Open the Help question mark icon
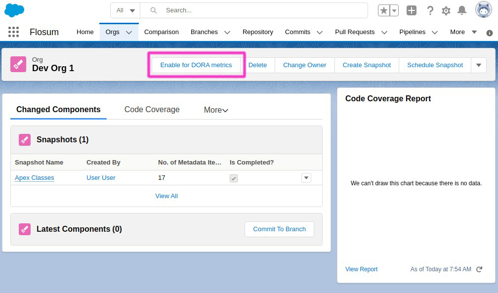498x293 pixels. coord(430,10)
